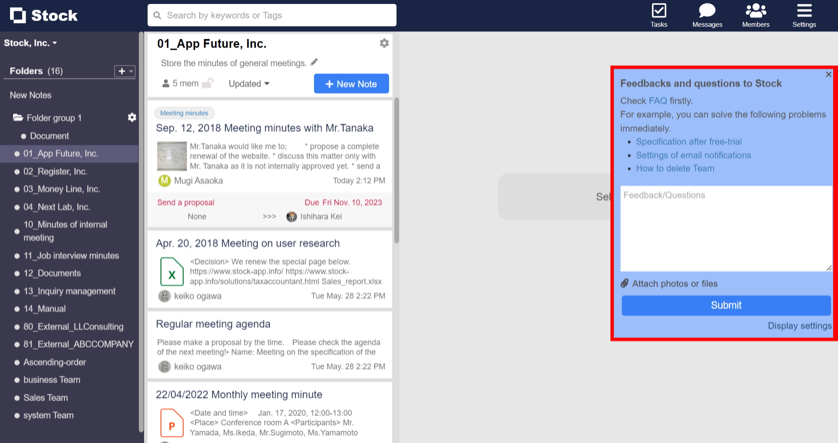The width and height of the screenshot is (838, 443).
Task: Select the 03_Money Line, Inc. folder
Action: pos(62,189)
